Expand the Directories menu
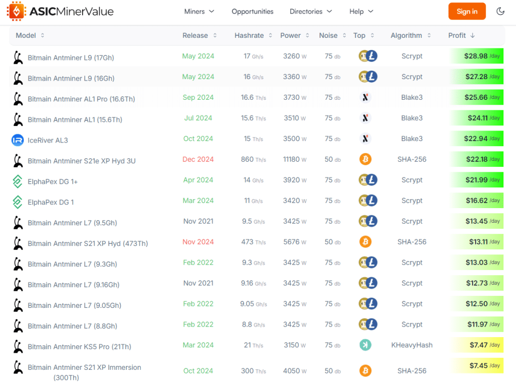Viewport: 516px width, 387px height. [x=310, y=12]
